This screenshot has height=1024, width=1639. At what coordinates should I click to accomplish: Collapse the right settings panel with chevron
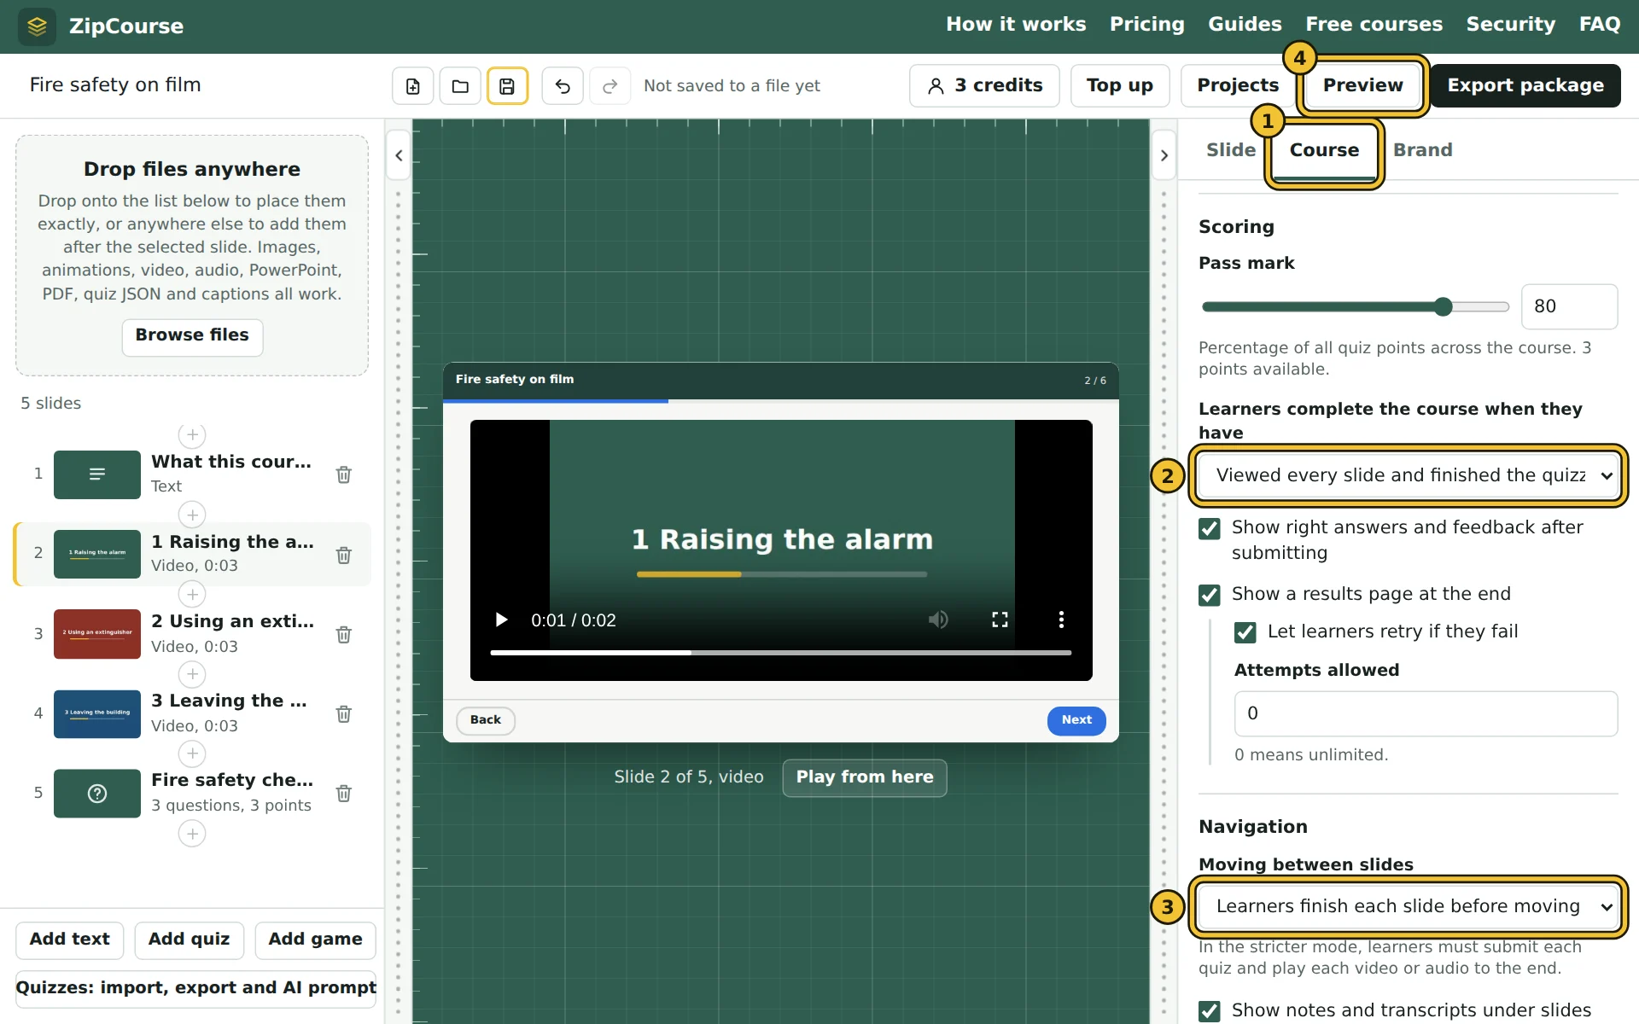click(x=1164, y=155)
